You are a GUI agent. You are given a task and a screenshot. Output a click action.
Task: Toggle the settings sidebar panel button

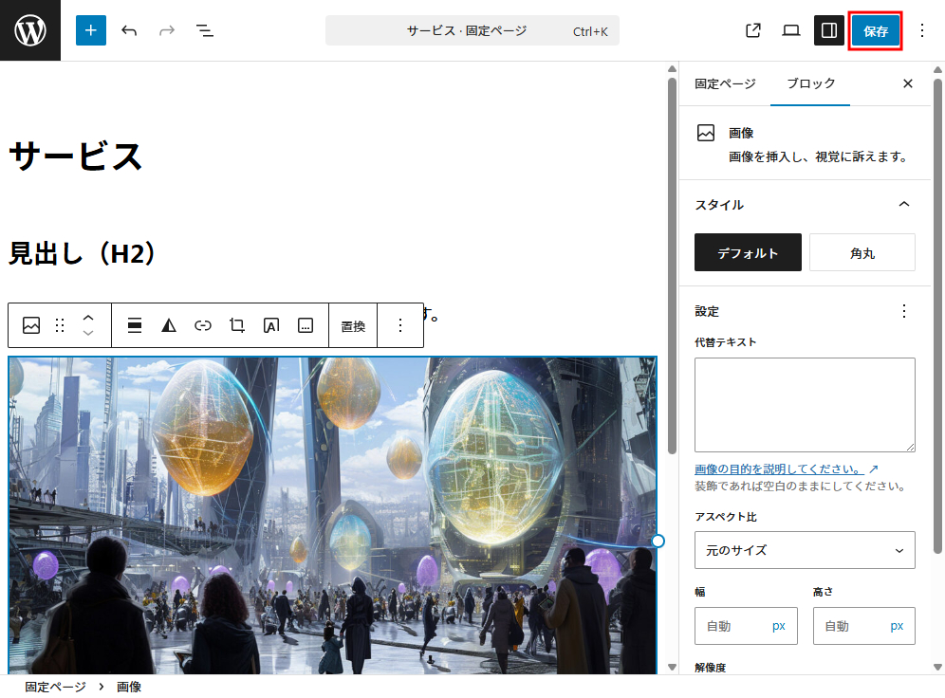tap(828, 30)
